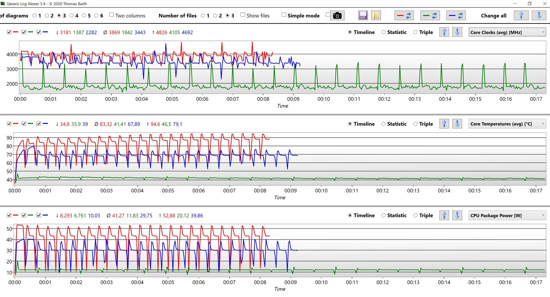Select Statistic view for Core Clocks diagram

tap(384, 32)
